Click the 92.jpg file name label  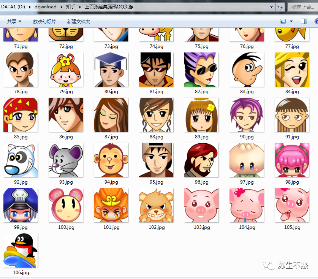(x=21, y=182)
